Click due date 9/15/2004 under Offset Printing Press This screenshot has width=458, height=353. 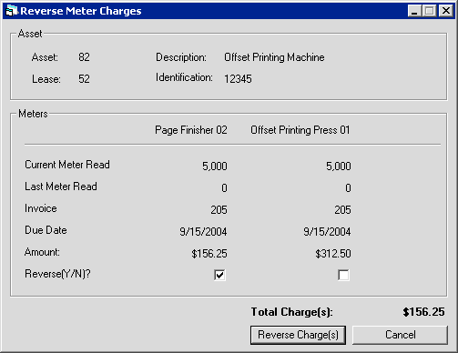tap(327, 232)
